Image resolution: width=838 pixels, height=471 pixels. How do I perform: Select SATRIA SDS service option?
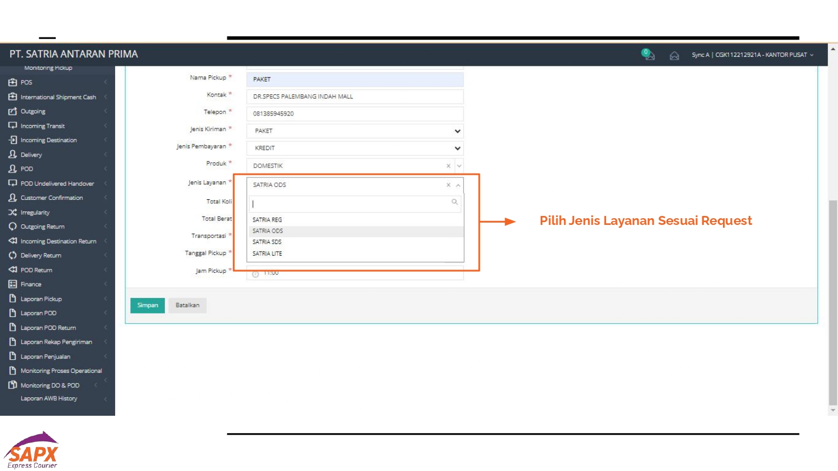pyautogui.click(x=356, y=242)
